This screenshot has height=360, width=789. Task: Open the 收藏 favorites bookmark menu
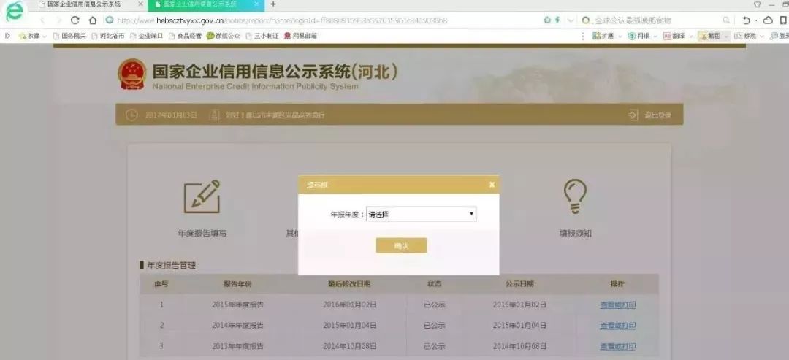click(x=32, y=37)
